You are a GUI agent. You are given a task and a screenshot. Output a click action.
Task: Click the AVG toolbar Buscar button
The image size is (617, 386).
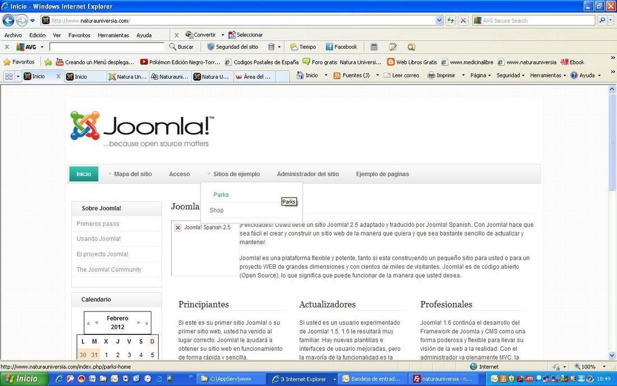pyautogui.click(x=181, y=47)
